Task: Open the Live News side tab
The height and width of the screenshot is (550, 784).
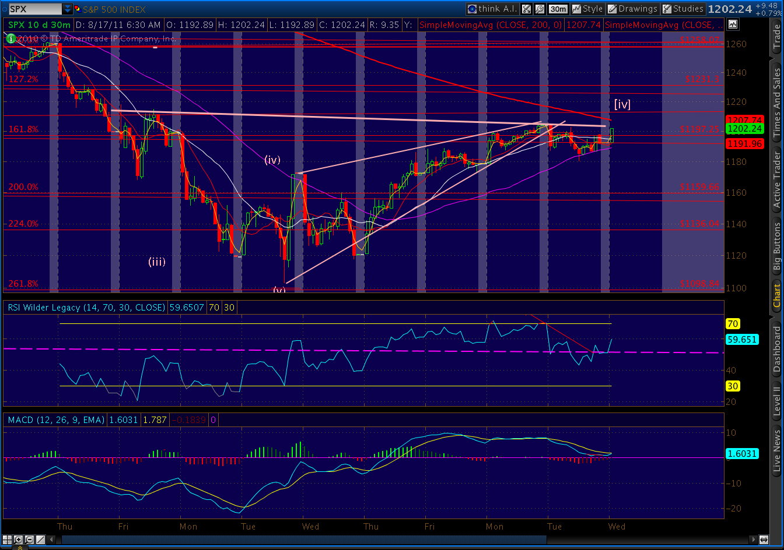Action: tap(776, 450)
